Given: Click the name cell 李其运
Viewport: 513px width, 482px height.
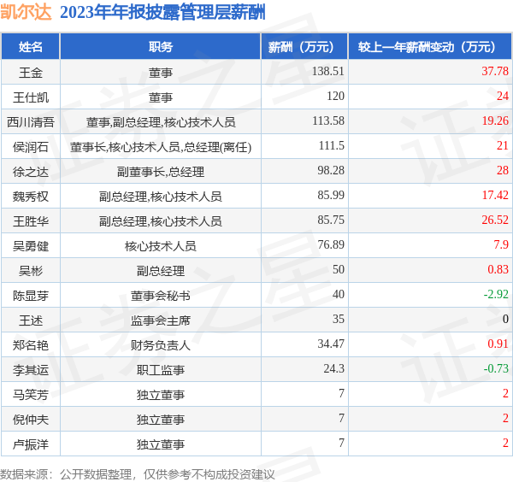Looking at the screenshot, I should (x=31, y=370).
